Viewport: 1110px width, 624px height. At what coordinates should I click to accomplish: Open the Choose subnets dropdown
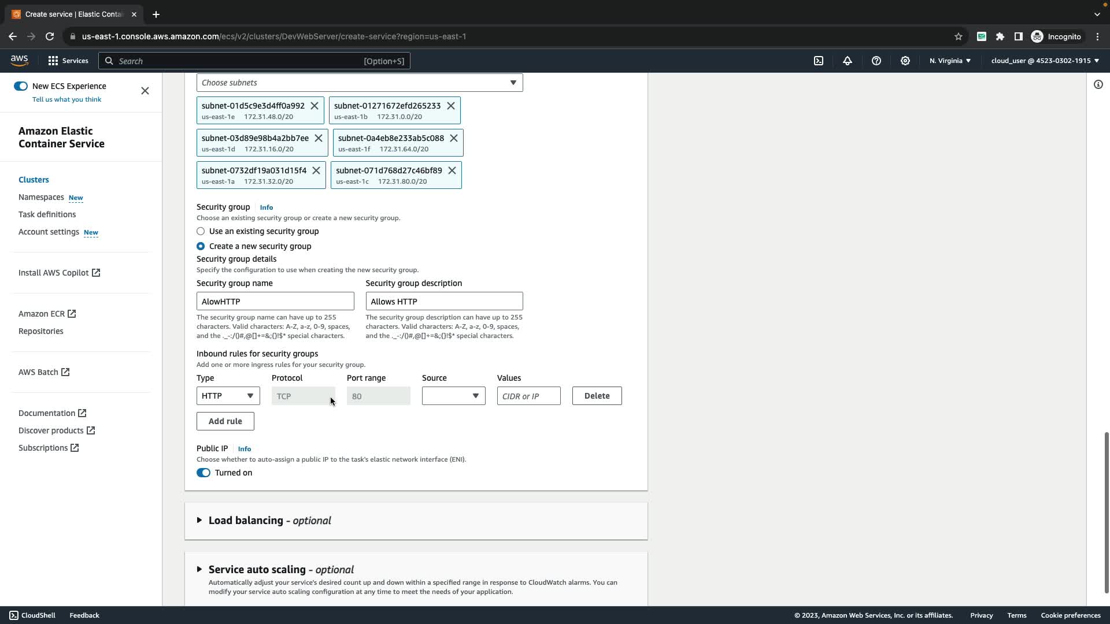pyautogui.click(x=360, y=83)
